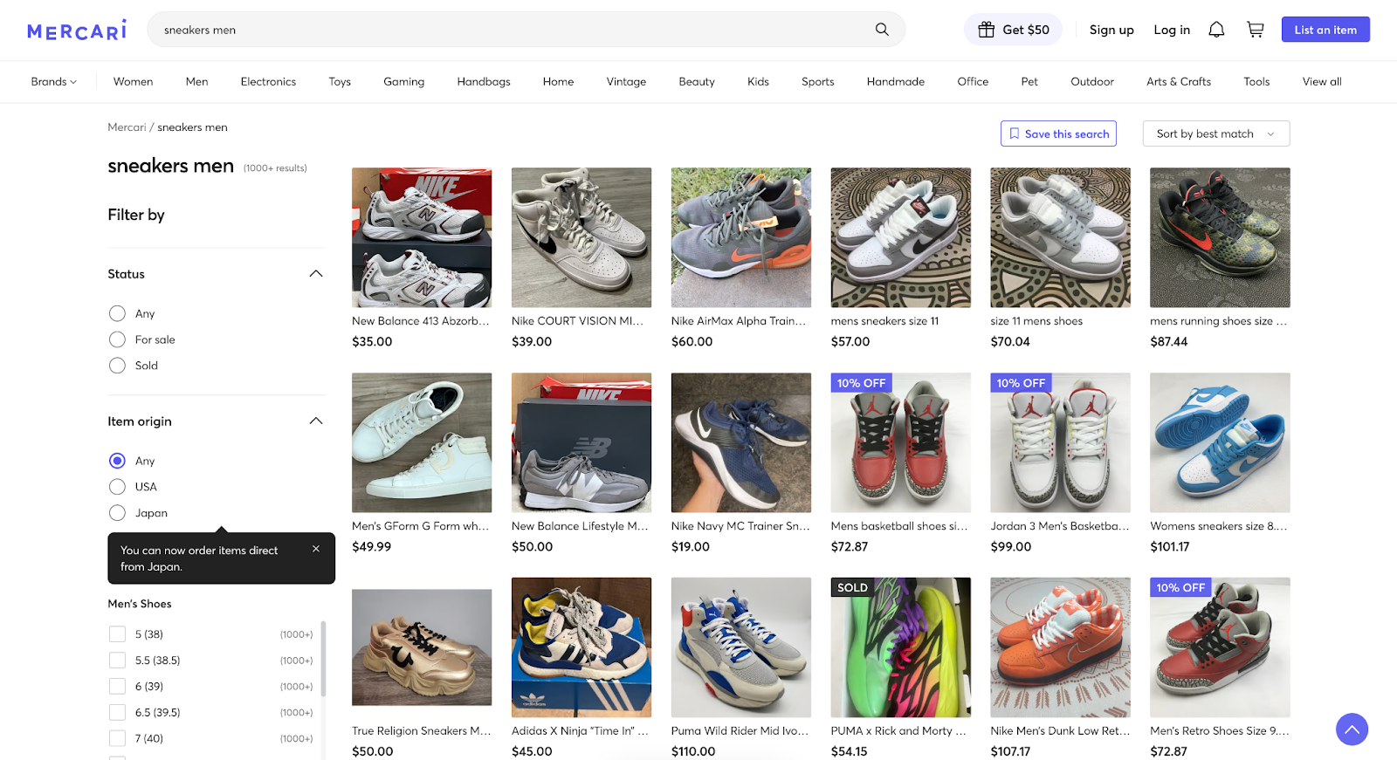Image resolution: width=1397 pixels, height=760 pixels.
Task: Click the Get $50 gift button
Action: 1013,30
